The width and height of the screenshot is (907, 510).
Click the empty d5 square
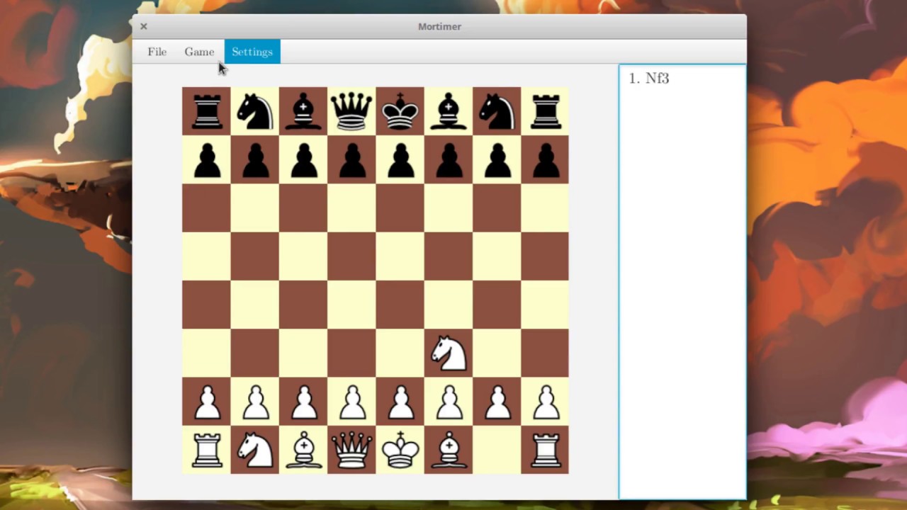351,256
